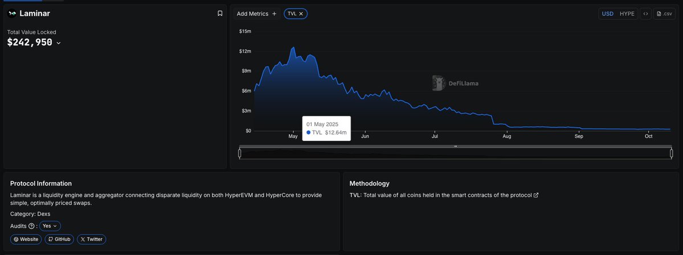
Task: Click the $242,950 TVL value
Action: click(x=30, y=43)
